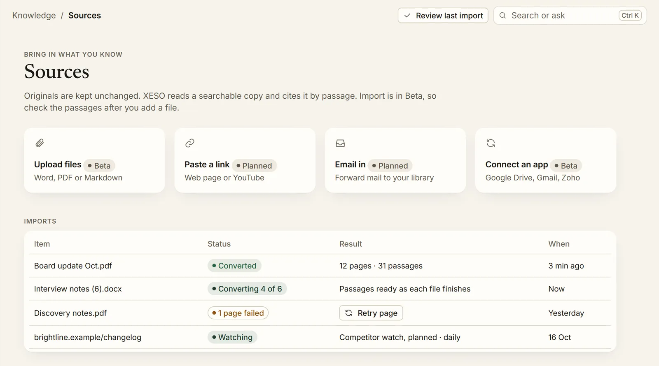Retry the failed page for Discovery notes.pdf
This screenshot has width=659, height=366.
click(x=371, y=313)
